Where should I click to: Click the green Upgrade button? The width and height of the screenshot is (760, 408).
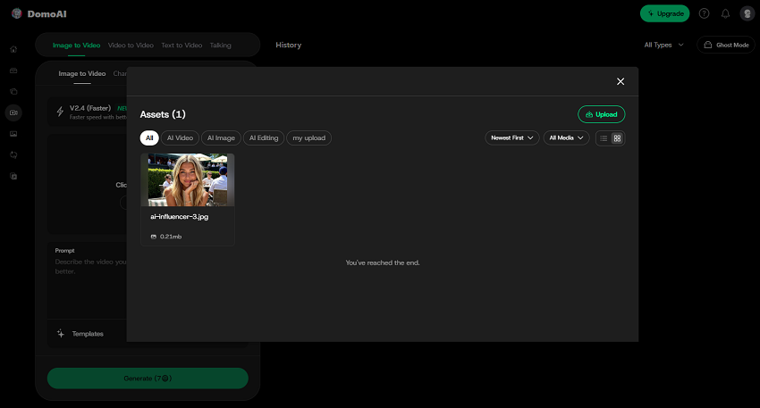[664, 13]
